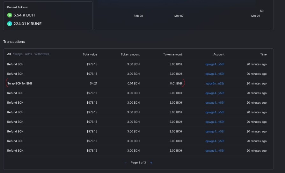The height and width of the screenshot is (173, 285).
Task: Switch to the Adds filter tab
Action: (28, 54)
